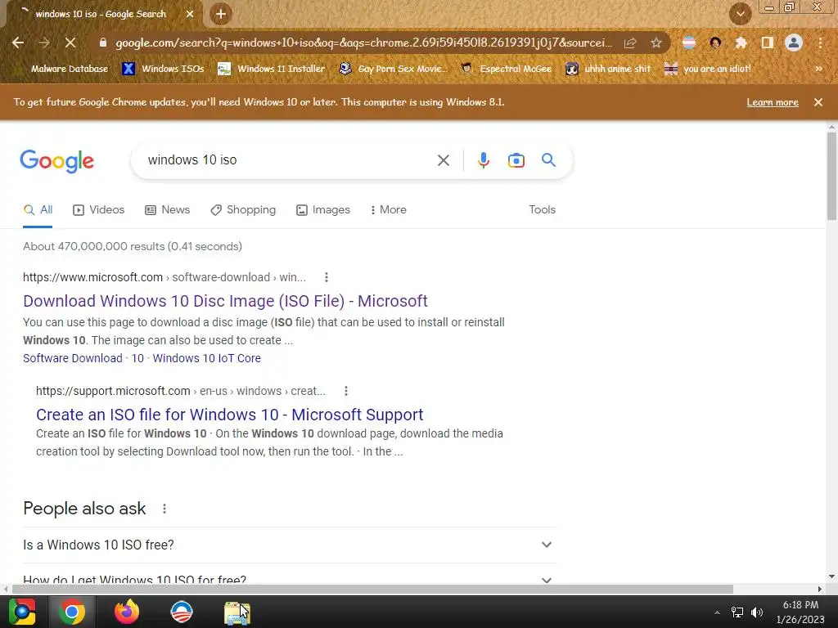
Task: Open the Software Download sitelink
Action: (x=73, y=358)
